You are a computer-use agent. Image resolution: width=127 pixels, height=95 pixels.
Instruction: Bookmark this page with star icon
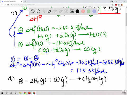pyautogui.click(x=112, y=5)
